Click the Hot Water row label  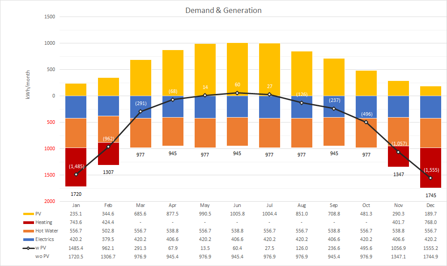point(47,231)
